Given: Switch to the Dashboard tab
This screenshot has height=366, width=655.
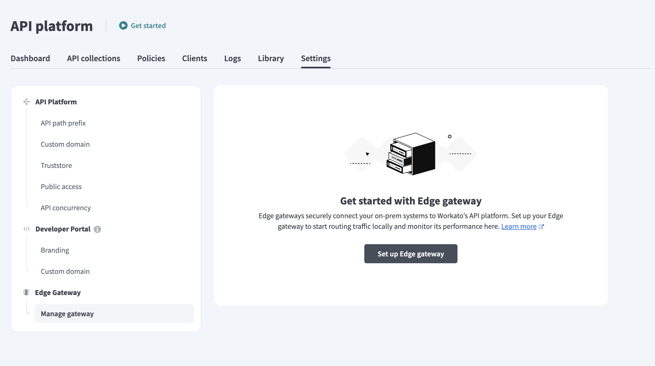Looking at the screenshot, I should pyautogui.click(x=30, y=58).
